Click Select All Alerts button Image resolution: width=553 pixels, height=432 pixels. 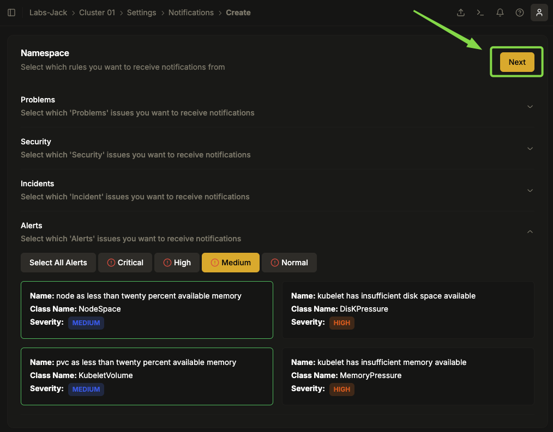(58, 263)
